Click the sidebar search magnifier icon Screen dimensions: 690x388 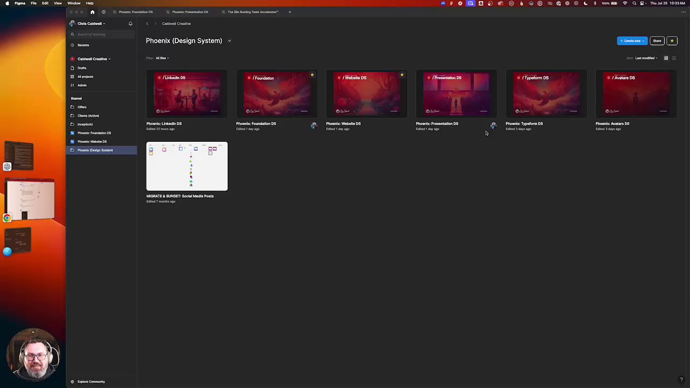(x=72, y=34)
